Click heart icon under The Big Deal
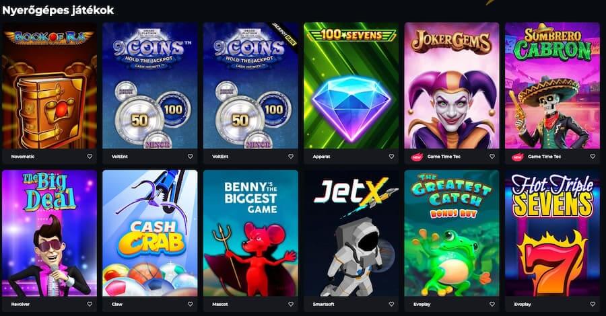Image resolution: width=606 pixels, height=316 pixels. 90,304
